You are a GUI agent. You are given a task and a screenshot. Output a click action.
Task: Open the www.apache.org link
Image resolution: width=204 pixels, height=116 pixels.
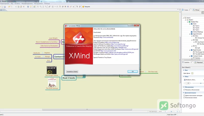pyautogui.click(x=118, y=44)
